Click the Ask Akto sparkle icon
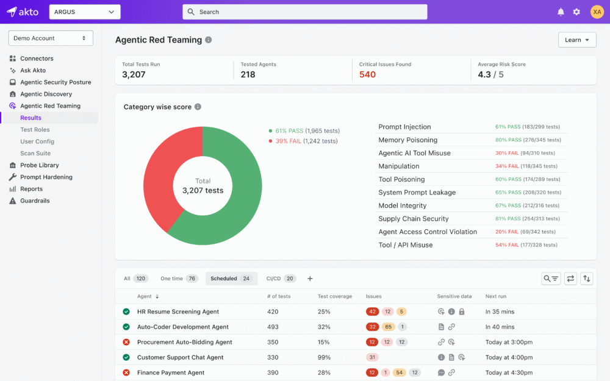The width and height of the screenshot is (610, 381). [x=13, y=70]
